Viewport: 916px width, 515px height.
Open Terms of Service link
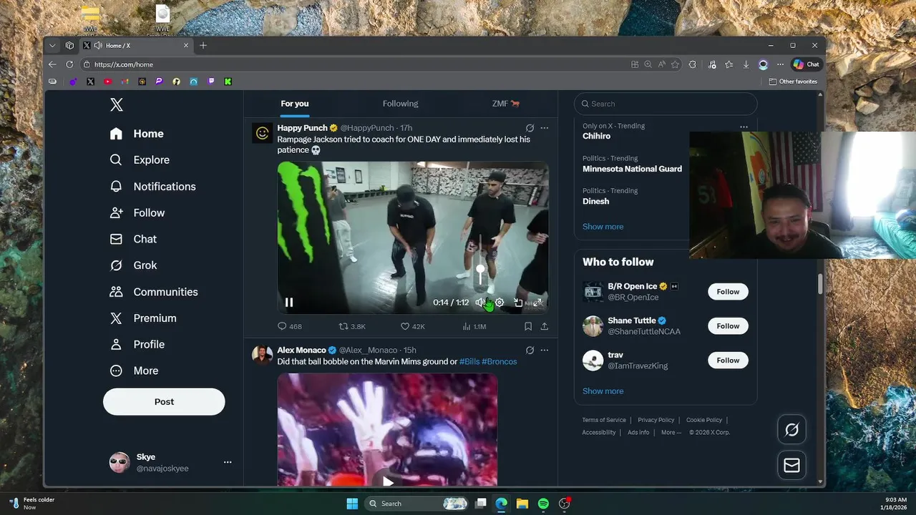pyautogui.click(x=604, y=421)
